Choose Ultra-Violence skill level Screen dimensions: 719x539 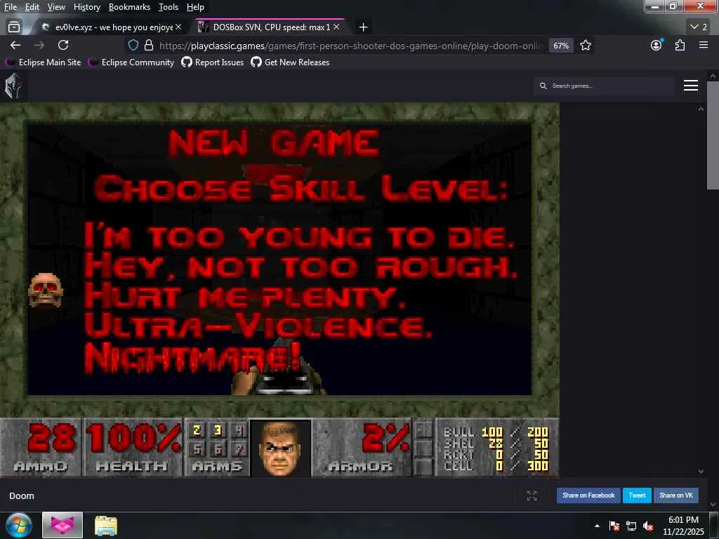click(x=258, y=326)
